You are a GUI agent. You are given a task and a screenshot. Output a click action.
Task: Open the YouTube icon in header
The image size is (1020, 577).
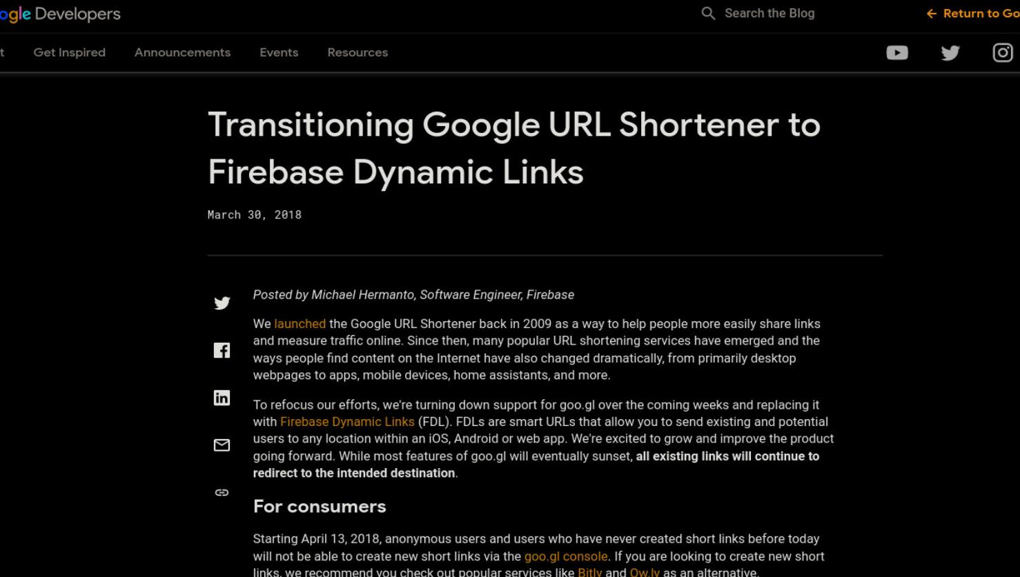(x=897, y=52)
